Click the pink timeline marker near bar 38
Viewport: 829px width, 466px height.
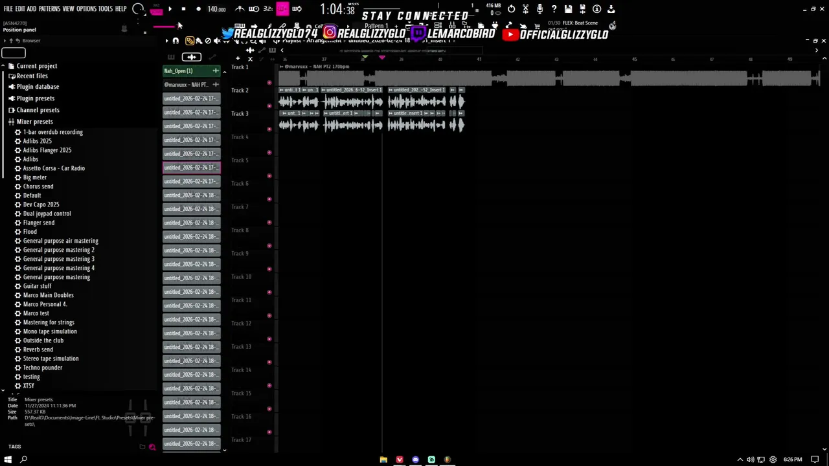tap(381, 58)
